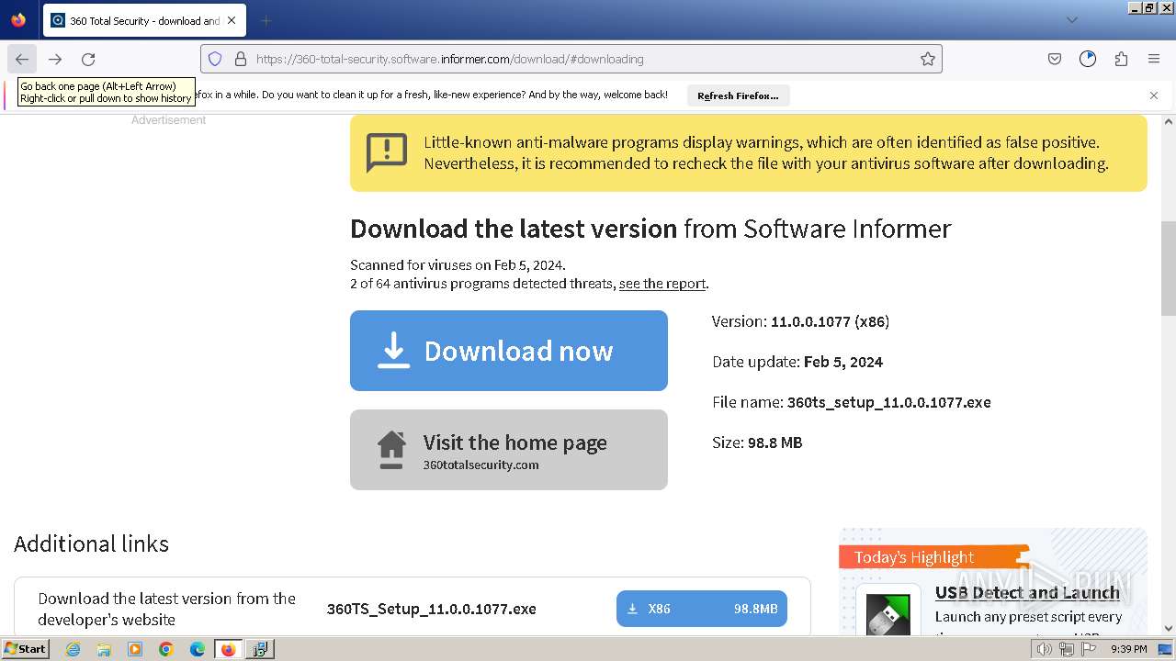Screen dimensions: 1176x661
Task: Open the media player taskbar icon
Action: (135, 649)
